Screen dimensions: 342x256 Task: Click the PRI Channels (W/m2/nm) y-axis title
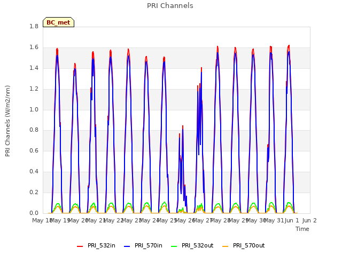[7, 121]
